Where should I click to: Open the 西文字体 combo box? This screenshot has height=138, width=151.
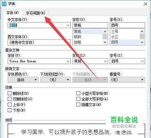(39, 42)
